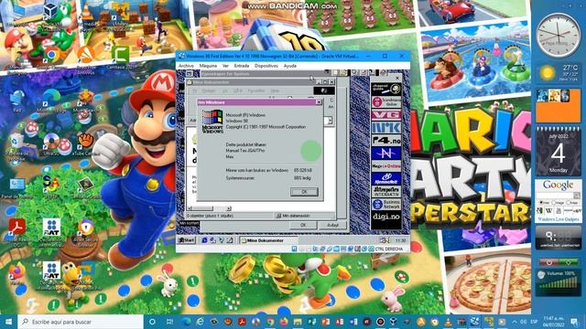Open the Firefox desktop shortcut
Screen dimensions: 586x329
coord(16,272)
